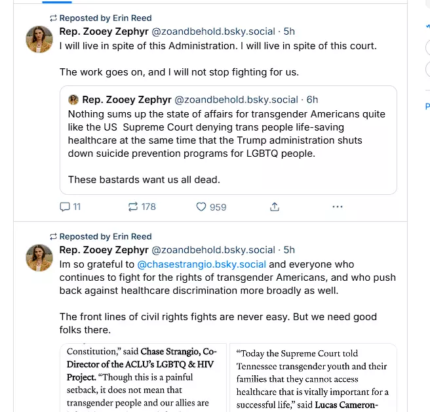Screen dimensions: 430x412
Task: Click 'Rep. Zooey Zephyr' name on first post
Action: [104, 31]
